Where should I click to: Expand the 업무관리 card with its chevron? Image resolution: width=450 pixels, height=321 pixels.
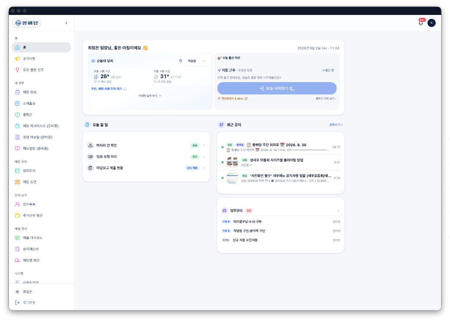338,211
